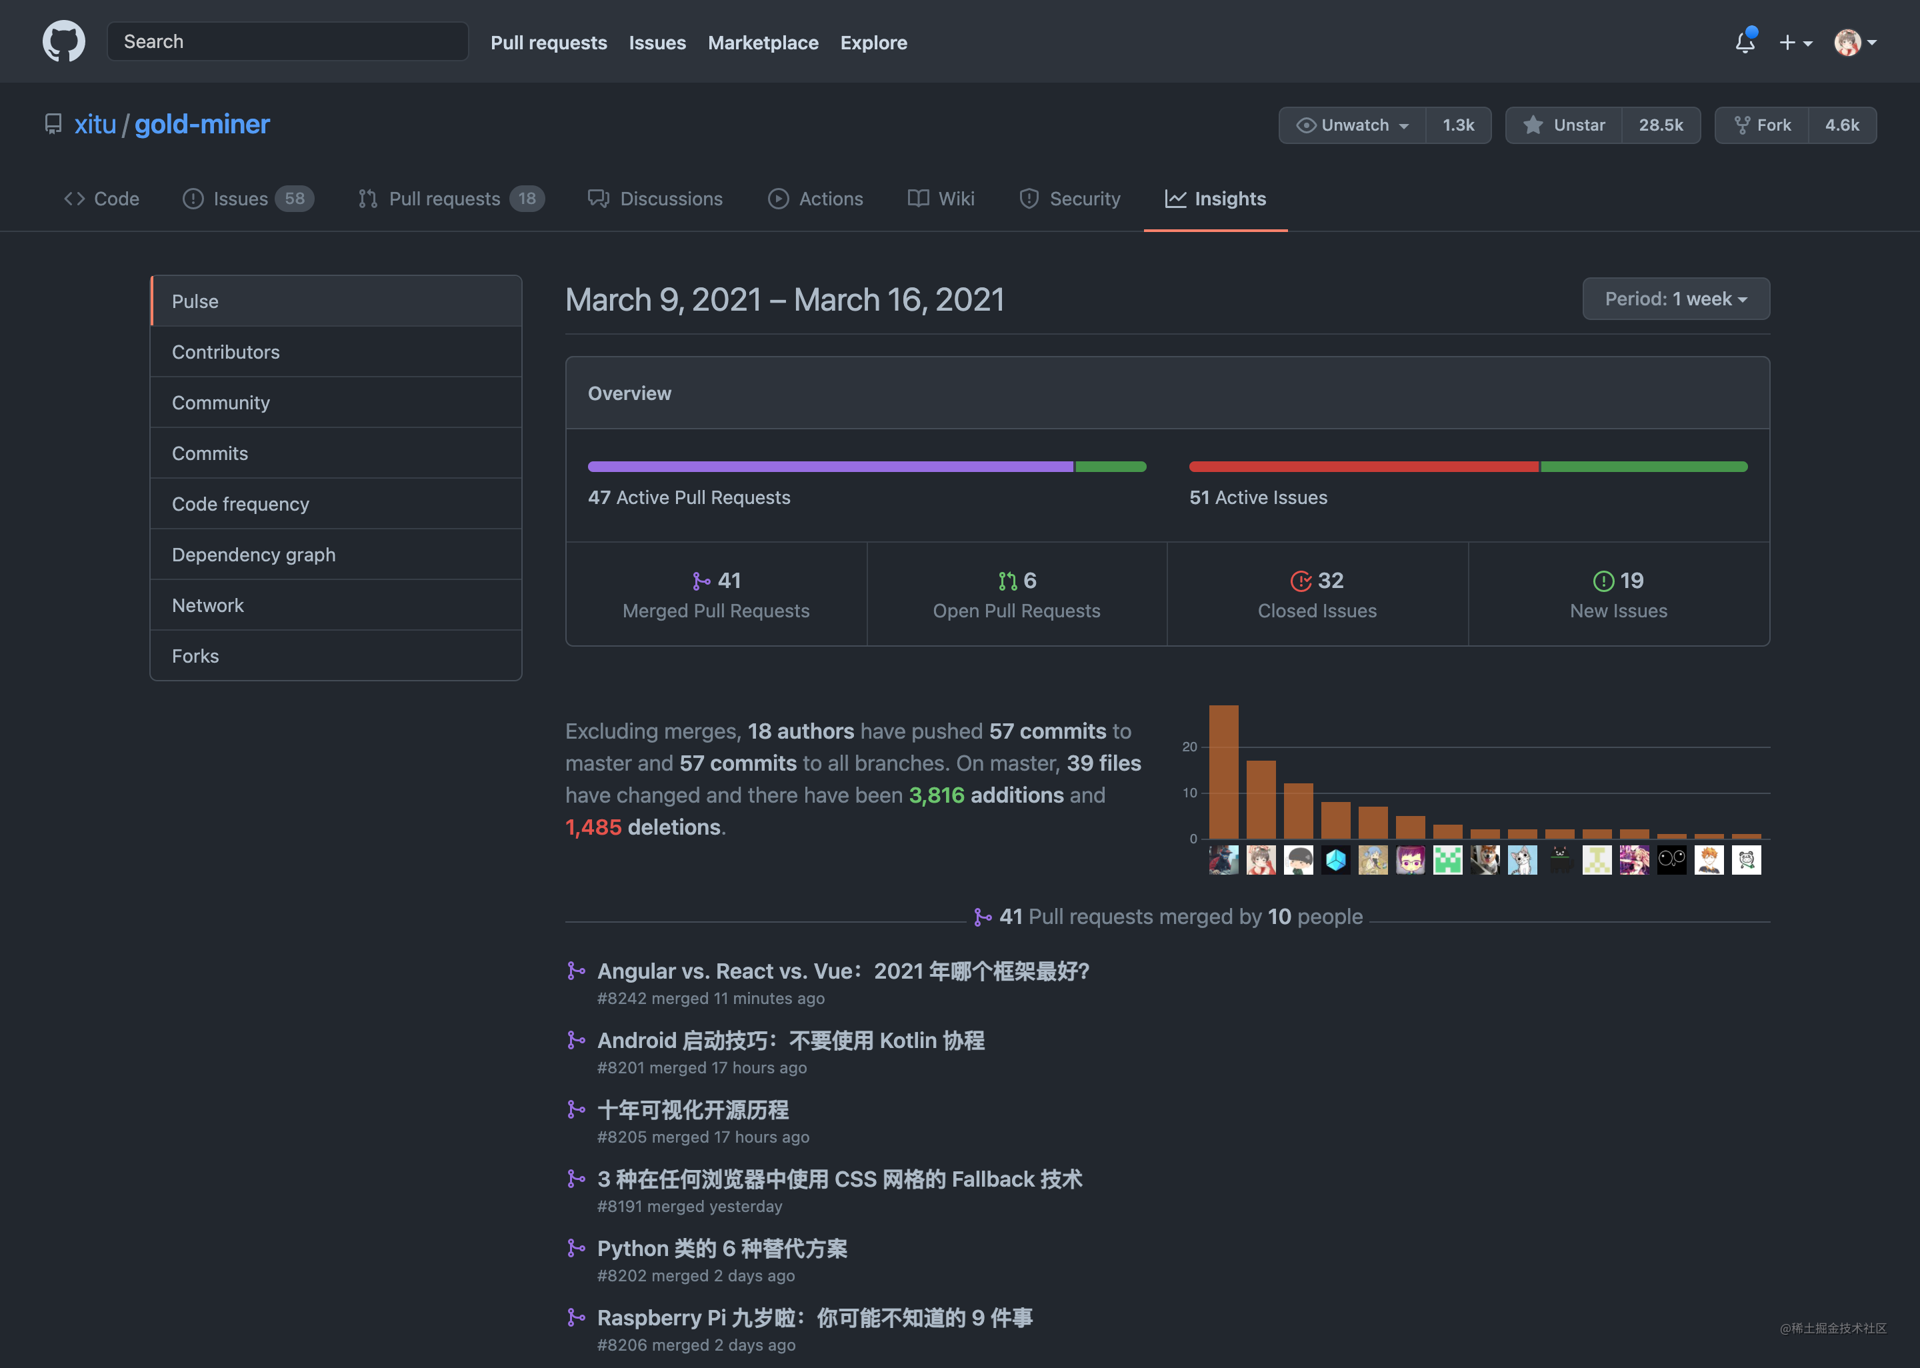Click the purple active pull requests progress bar
Screen dimensions: 1920x1368
coord(830,467)
